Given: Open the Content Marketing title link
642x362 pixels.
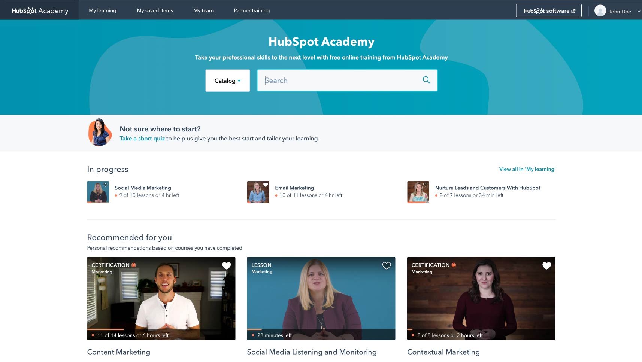Looking at the screenshot, I should pyautogui.click(x=118, y=352).
